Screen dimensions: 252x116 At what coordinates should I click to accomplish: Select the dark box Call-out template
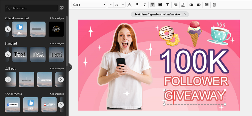[26, 79]
